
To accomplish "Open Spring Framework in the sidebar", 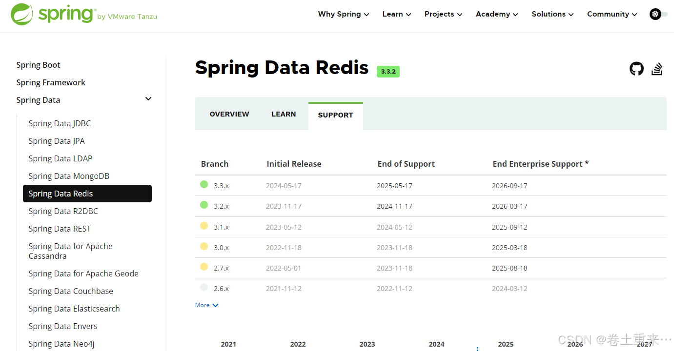I will point(51,82).
